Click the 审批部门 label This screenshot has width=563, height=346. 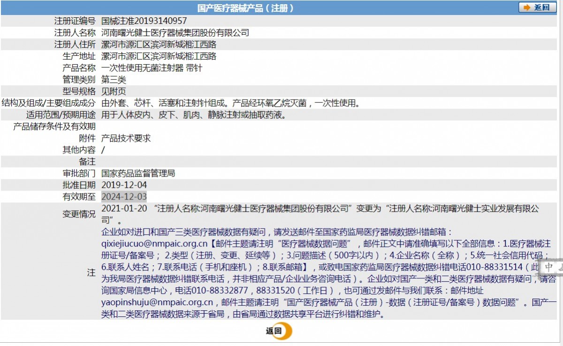[x=79, y=174]
